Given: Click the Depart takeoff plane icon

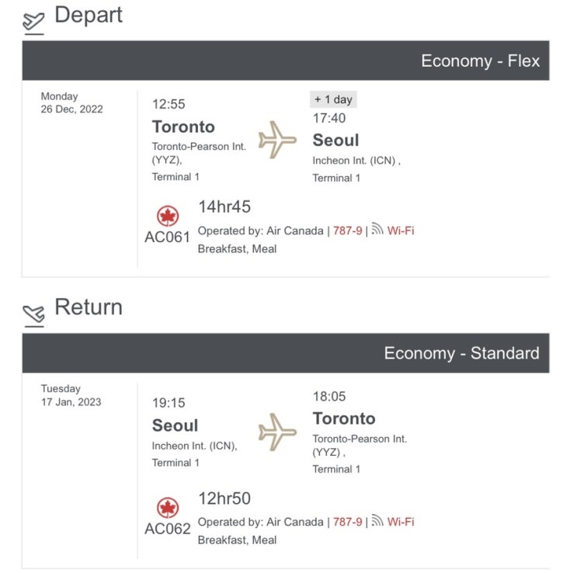Looking at the screenshot, I should coord(33,21).
